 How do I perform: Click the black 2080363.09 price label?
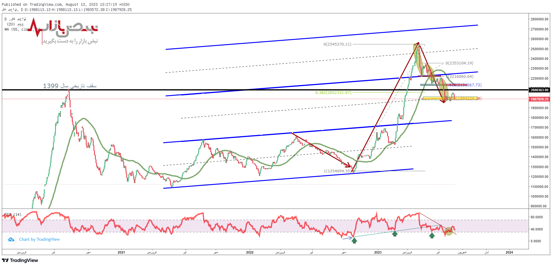539,90
